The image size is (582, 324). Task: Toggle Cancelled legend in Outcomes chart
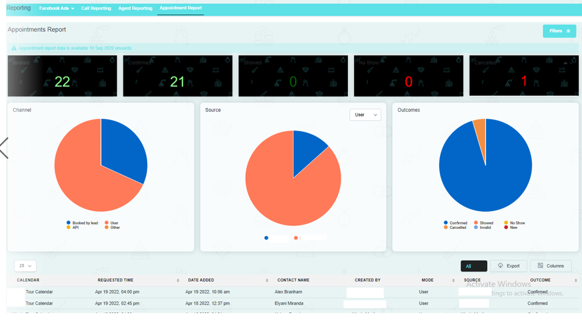tap(455, 228)
